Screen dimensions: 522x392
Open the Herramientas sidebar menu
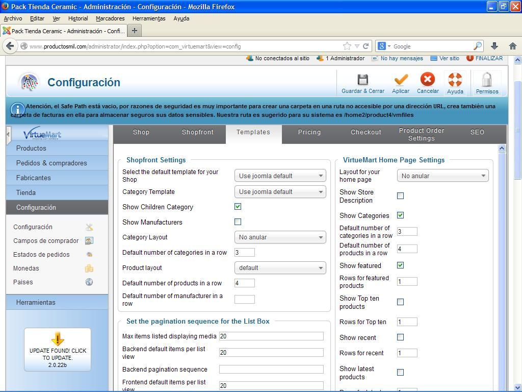[x=57, y=302]
